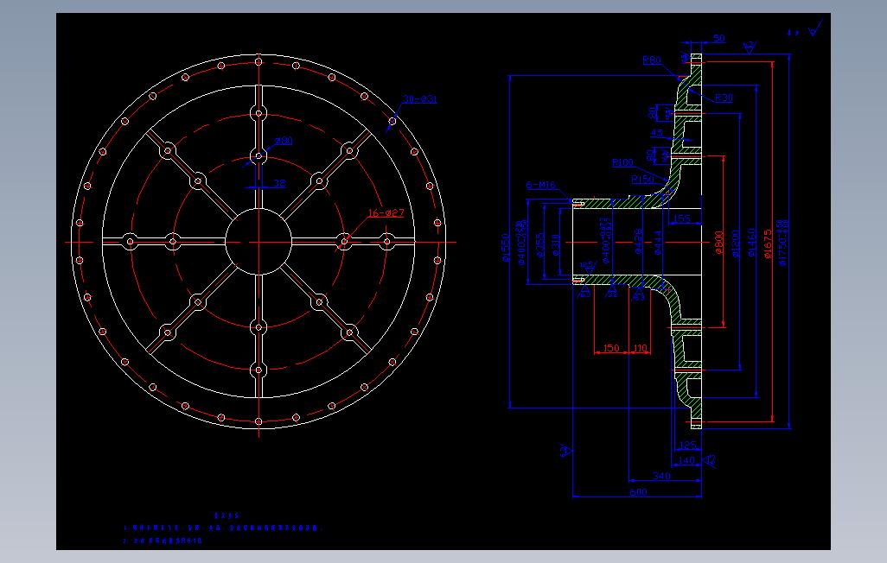
Task: Click the ø80 dimension label
Action: click(284, 141)
